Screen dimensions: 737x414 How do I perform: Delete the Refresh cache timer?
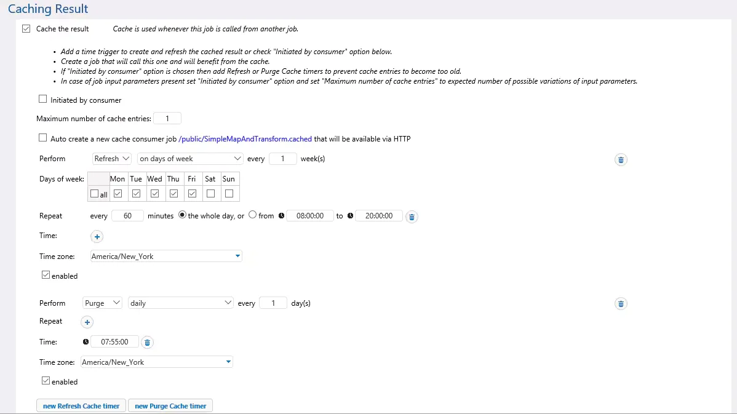621,160
